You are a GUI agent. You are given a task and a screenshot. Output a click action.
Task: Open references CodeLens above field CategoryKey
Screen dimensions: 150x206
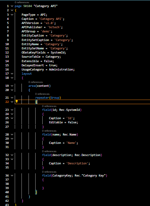[49, 172]
